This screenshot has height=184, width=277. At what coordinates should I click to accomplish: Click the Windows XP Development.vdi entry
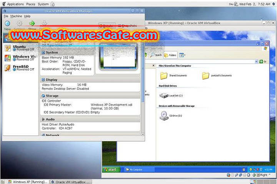click(x=112, y=105)
